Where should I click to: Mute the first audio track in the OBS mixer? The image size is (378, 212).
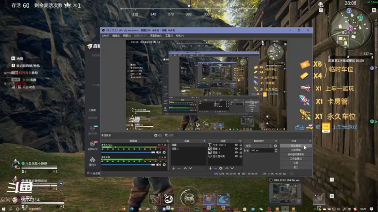pyautogui.click(x=158, y=152)
